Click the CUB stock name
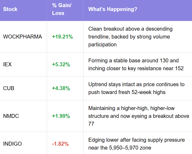Viewport: 192px width, 154px height. [x=9, y=88]
